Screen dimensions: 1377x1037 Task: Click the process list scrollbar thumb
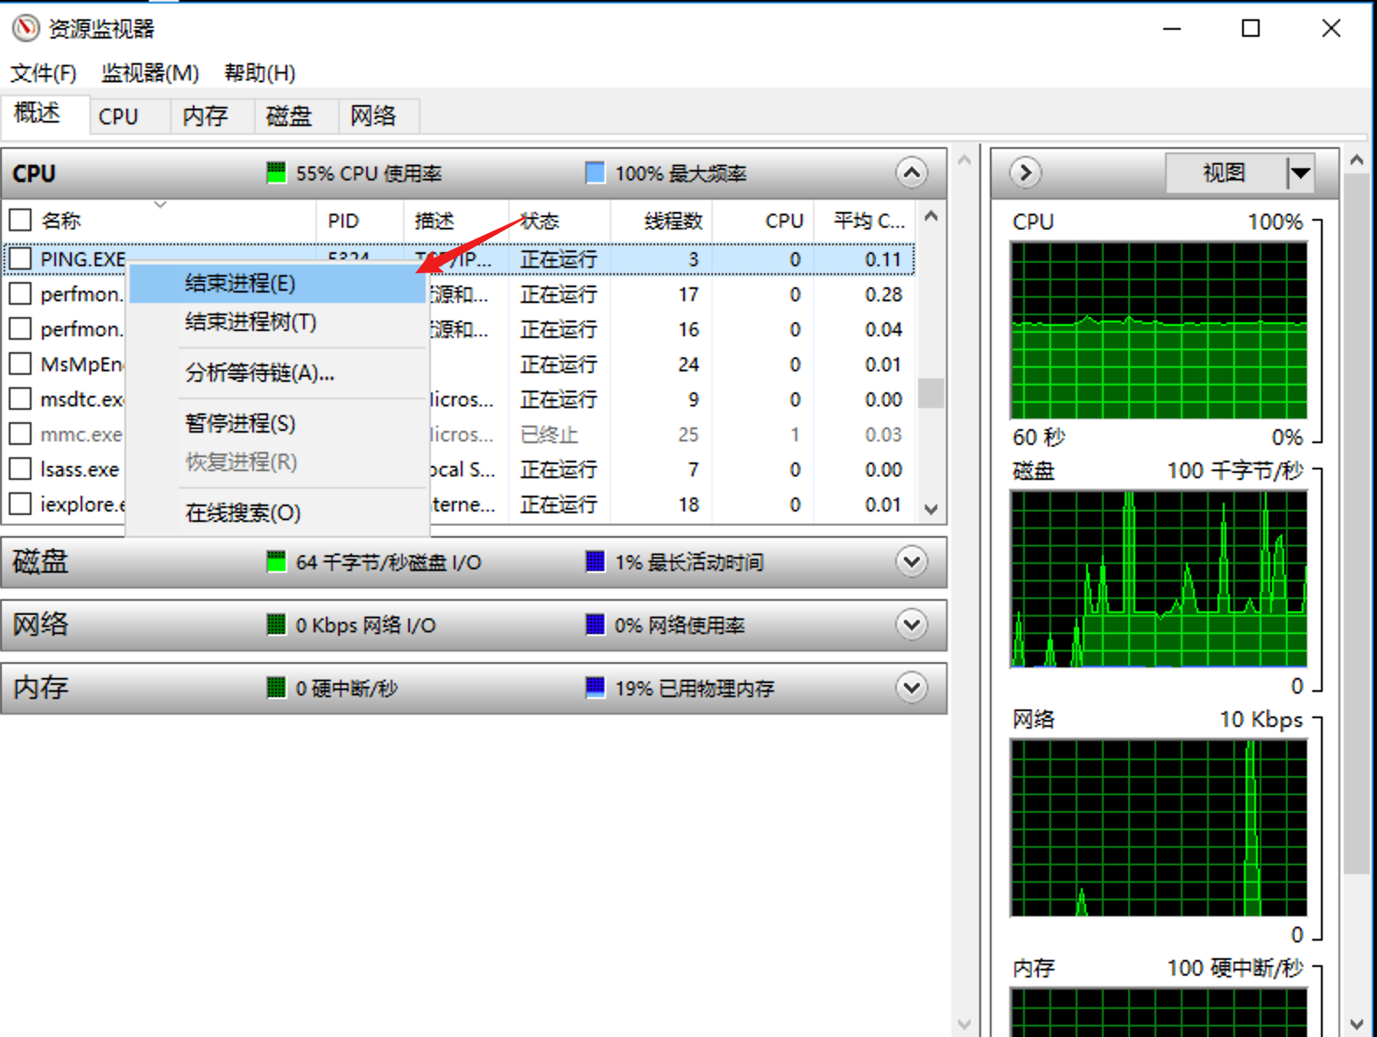coord(931,393)
